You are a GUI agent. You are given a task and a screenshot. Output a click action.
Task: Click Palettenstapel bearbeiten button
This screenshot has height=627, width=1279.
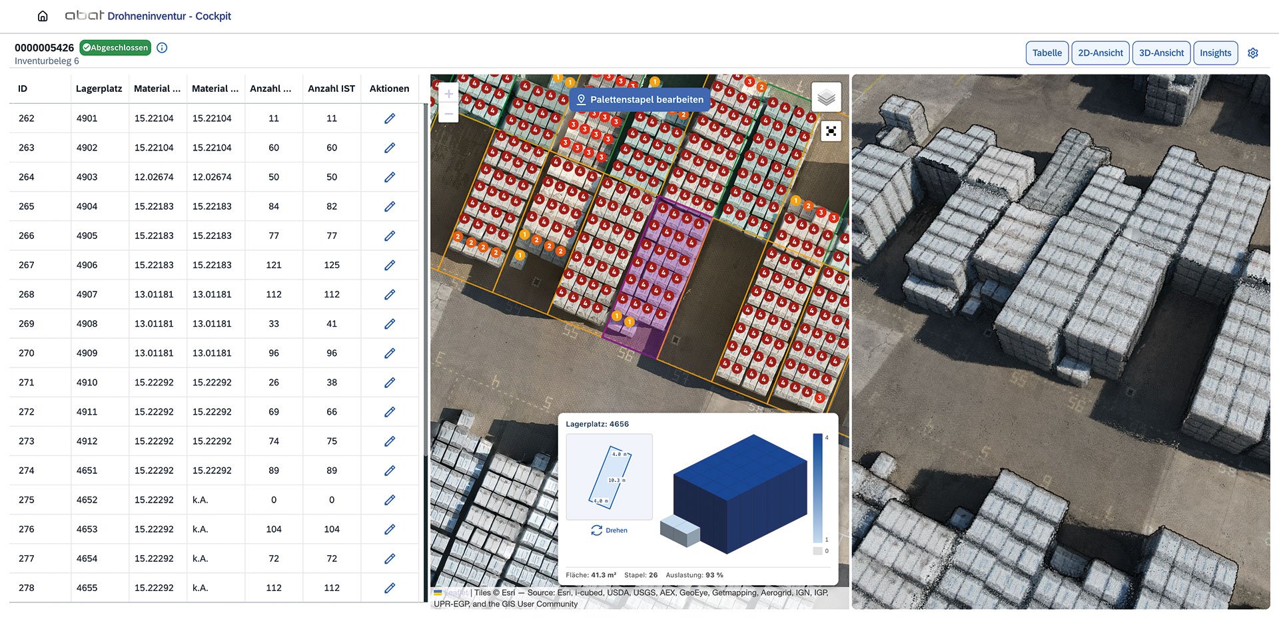click(x=639, y=100)
